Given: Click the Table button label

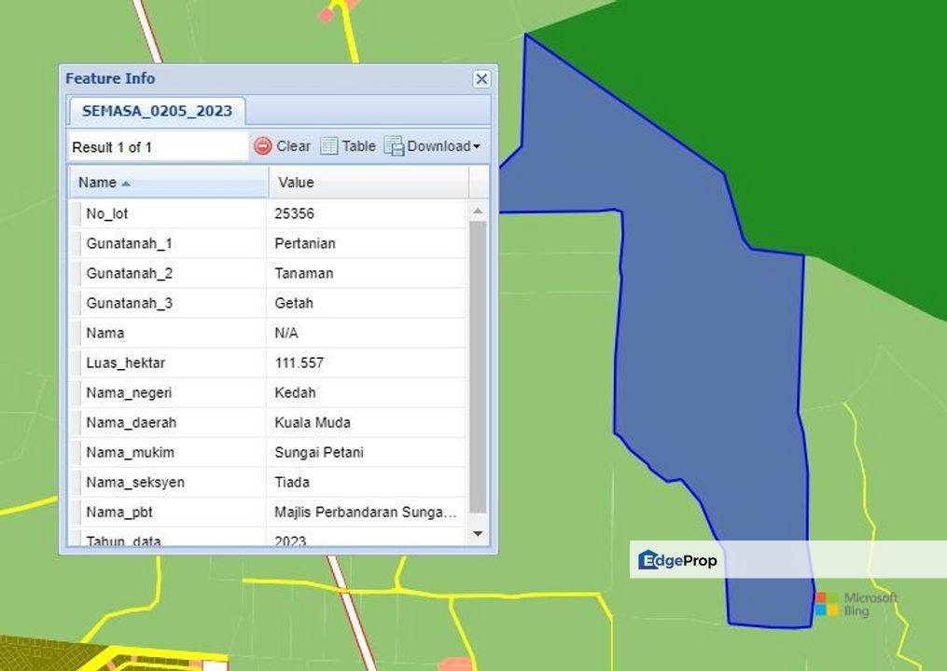Looking at the screenshot, I should point(359,146).
